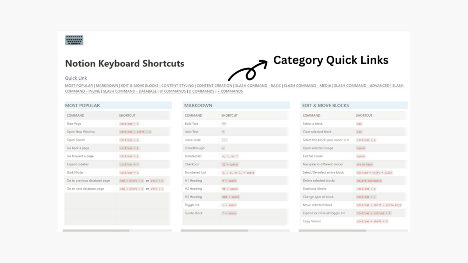This screenshot has width=468, height=263.
Task: Jump to the + COMMANDS link
Action: point(230,91)
